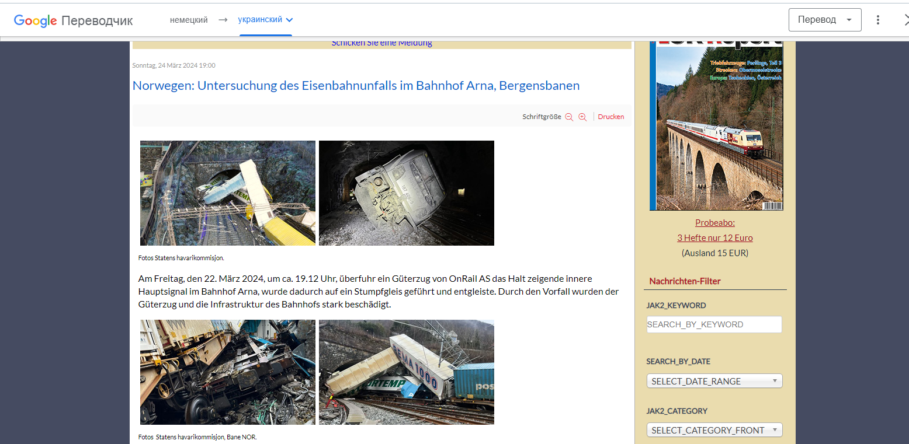Click Schicken Sie eine Meldung link
Viewport: 909px width, 444px height.
381,43
